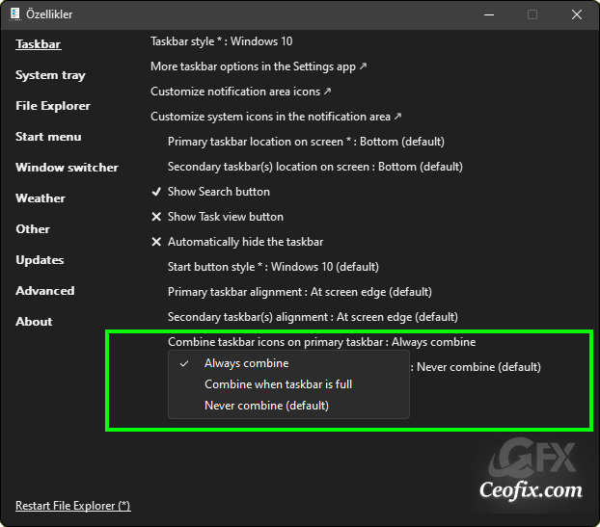Open Advanced settings section

44,291
